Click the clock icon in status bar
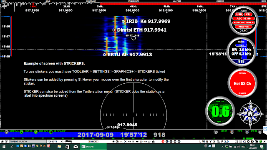267x150 pixels. click(232, 132)
